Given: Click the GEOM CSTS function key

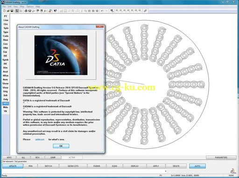Looking at the screenshot, I should point(73,166).
